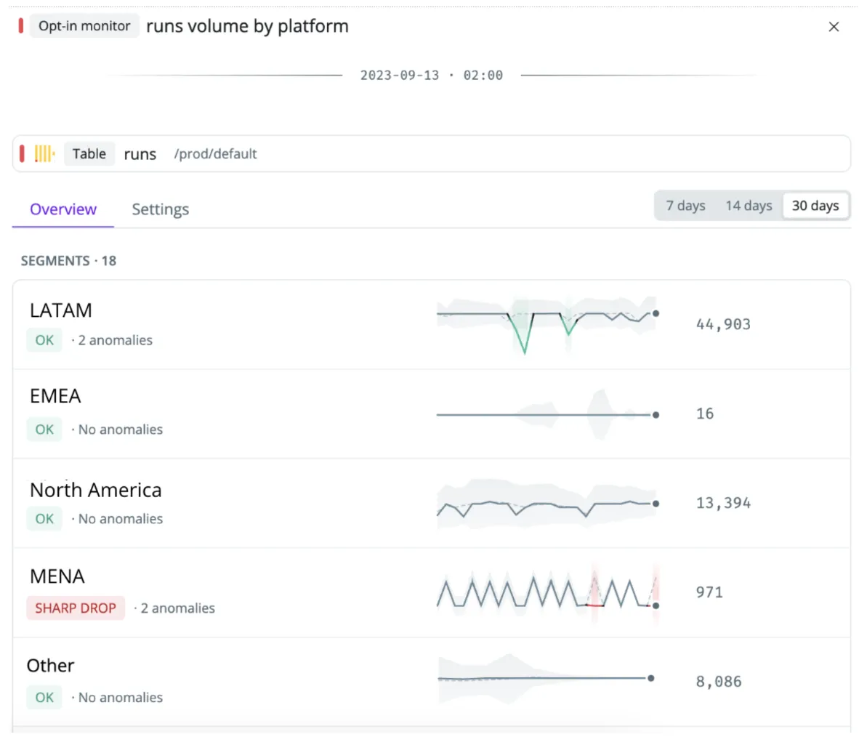View LATAM's 2 anomalies

coord(114,339)
